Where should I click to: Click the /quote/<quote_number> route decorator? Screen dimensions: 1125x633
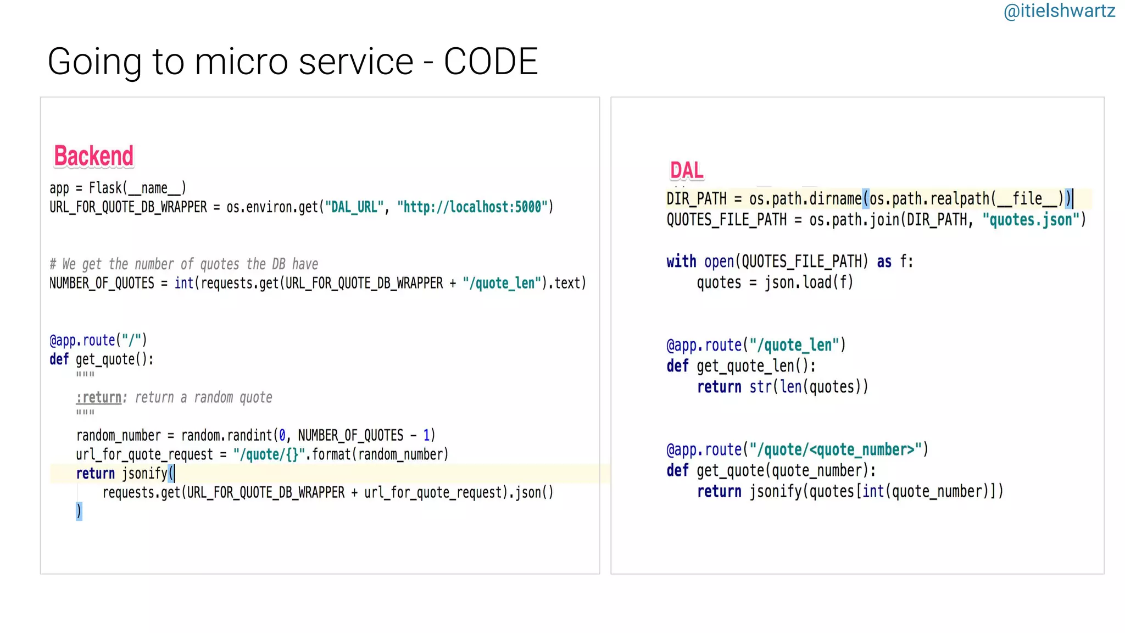(x=797, y=449)
